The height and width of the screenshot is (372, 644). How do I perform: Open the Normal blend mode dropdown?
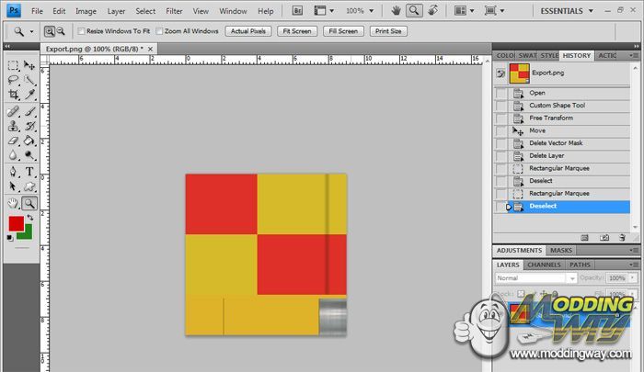click(x=535, y=277)
